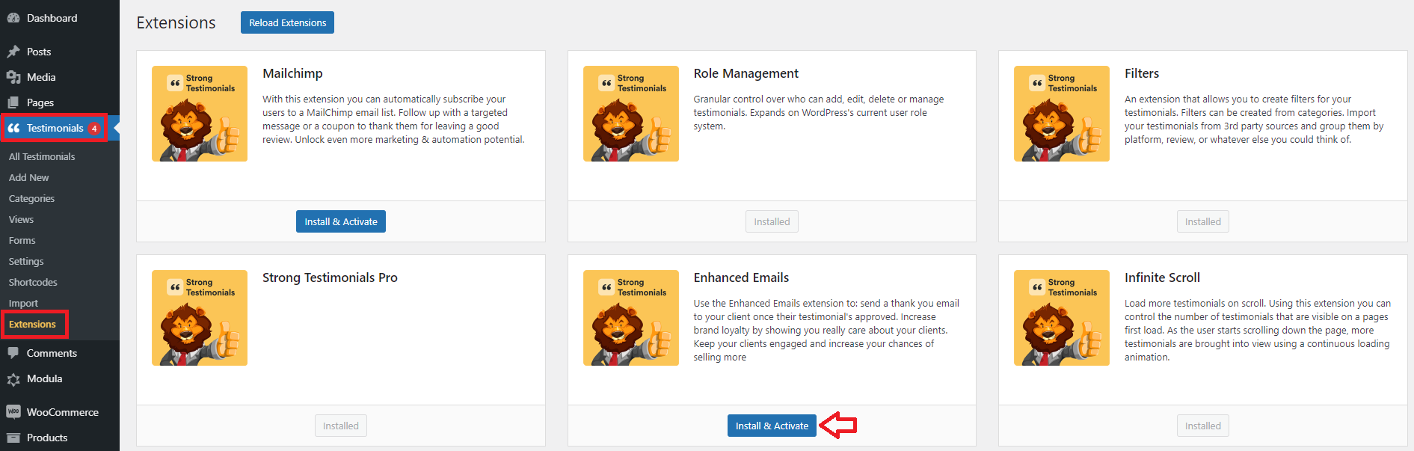Open Categories submenu link
The image size is (1414, 451).
(31, 198)
